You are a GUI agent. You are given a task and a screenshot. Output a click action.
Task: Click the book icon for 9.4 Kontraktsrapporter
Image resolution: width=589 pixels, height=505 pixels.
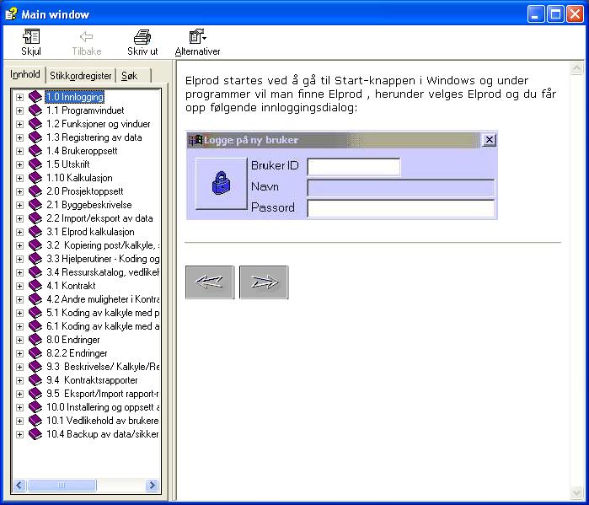coord(35,380)
